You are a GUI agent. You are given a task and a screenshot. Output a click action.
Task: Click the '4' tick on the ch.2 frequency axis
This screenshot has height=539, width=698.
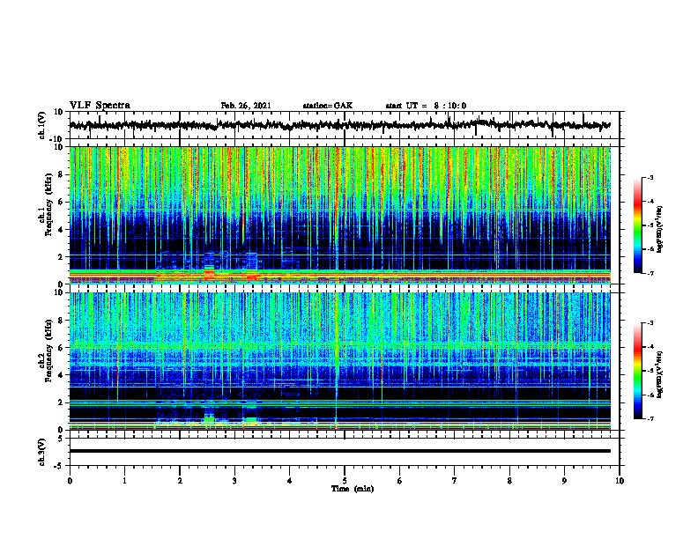click(x=61, y=375)
